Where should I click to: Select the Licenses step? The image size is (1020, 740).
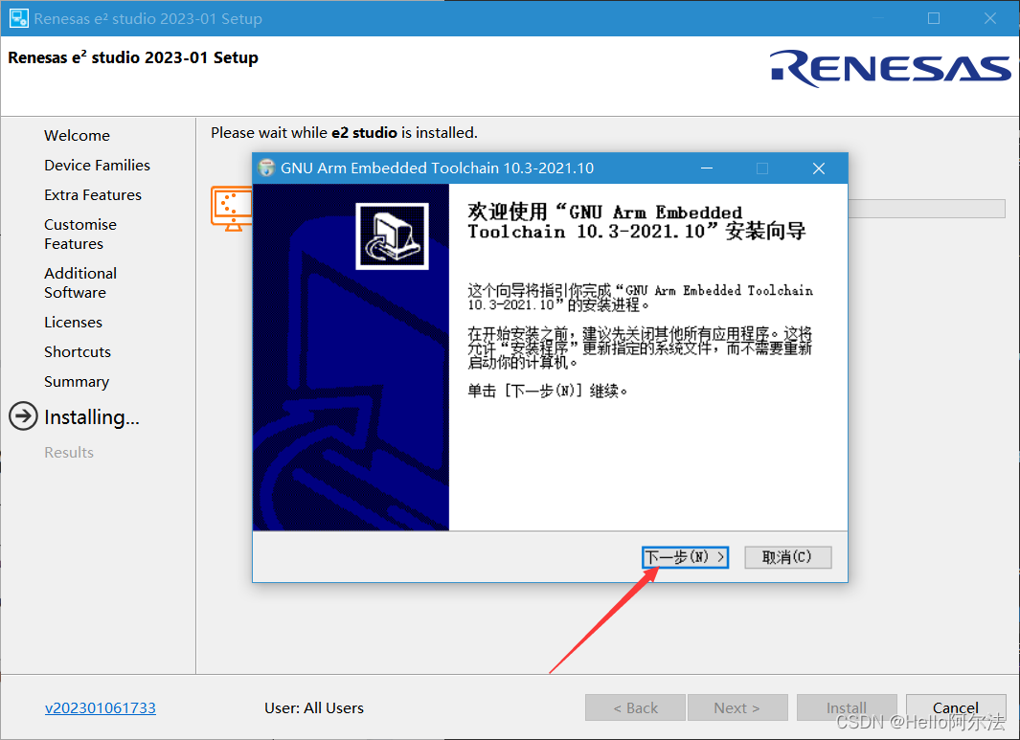[73, 323]
